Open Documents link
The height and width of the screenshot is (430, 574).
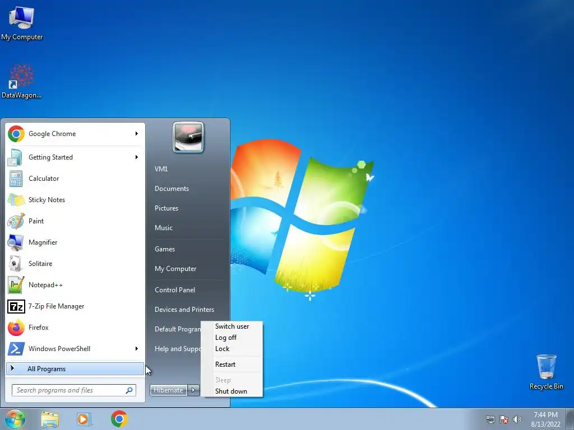click(172, 189)
